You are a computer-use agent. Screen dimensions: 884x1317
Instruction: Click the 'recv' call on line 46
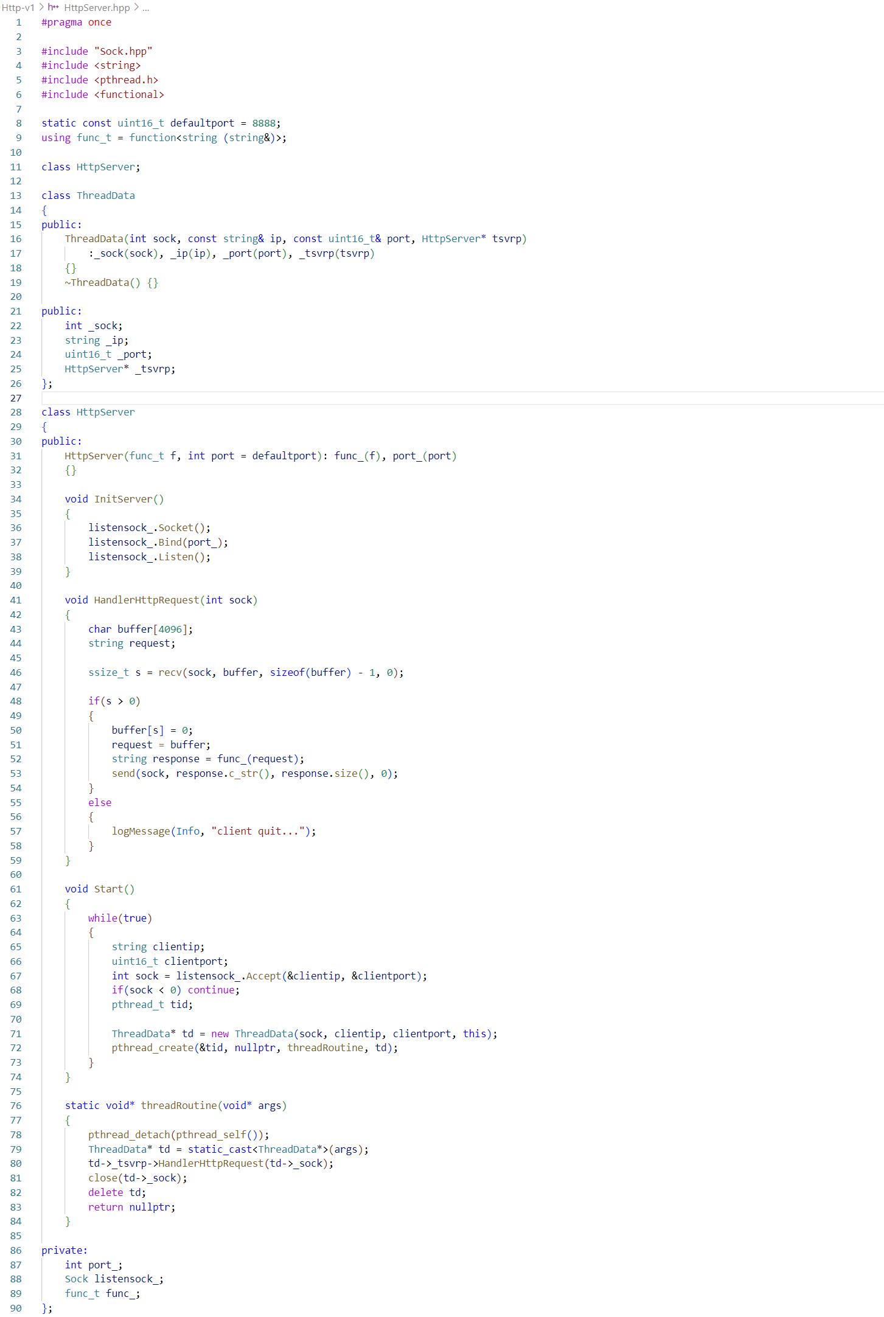[170, 673]
